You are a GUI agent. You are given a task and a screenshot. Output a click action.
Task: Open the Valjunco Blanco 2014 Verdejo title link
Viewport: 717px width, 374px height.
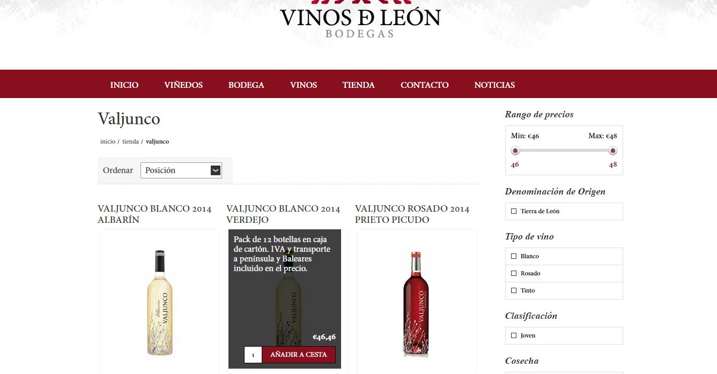coord(283,214)
